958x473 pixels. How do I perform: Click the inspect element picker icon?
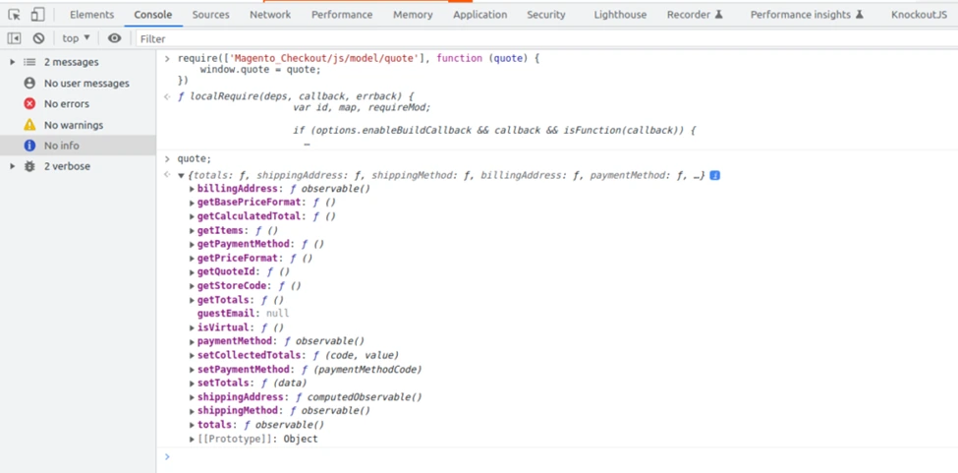[14, 15]
